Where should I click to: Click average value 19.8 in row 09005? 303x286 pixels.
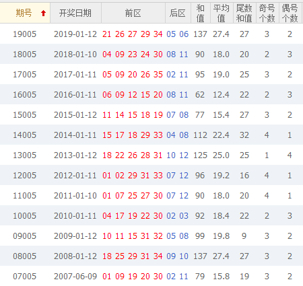point(221,236)
